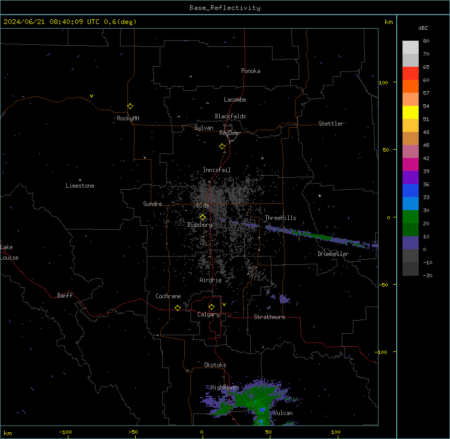Select the Cochrane label
The image size is (450, 439).
[x=168, y=296]
